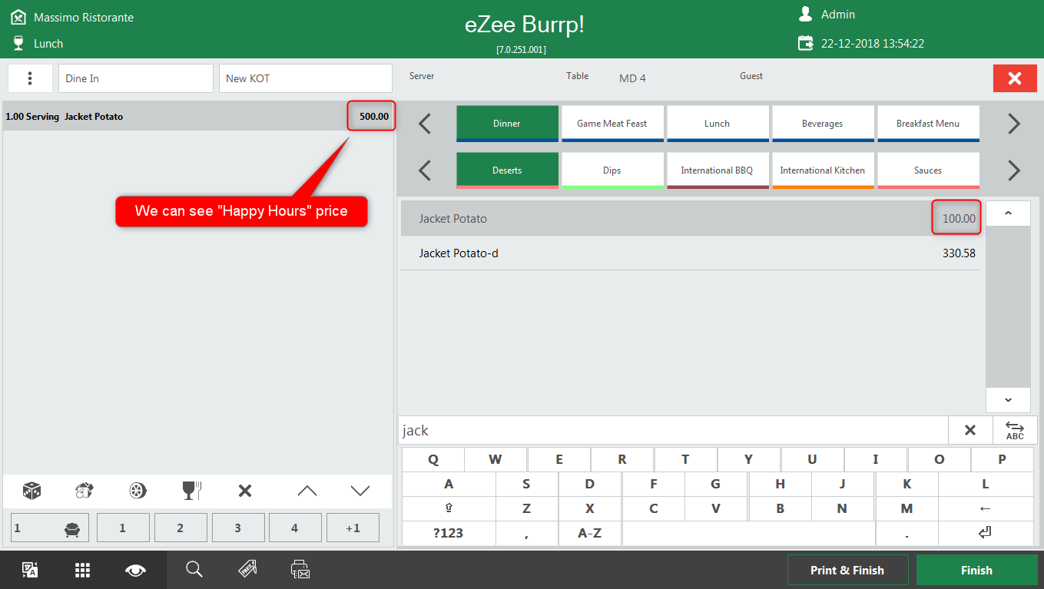Select quantity button 4
The height and width of the screenshot is (589, 1044).
tap(295, 528)
